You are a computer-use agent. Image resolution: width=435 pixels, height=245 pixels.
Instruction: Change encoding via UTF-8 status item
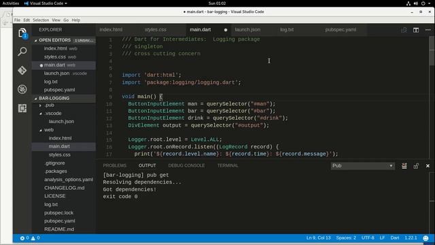pos(368,238)
